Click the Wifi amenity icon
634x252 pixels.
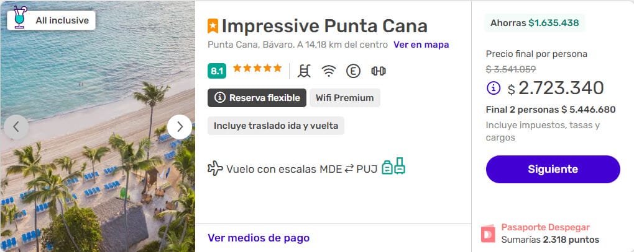click(329, 71)
